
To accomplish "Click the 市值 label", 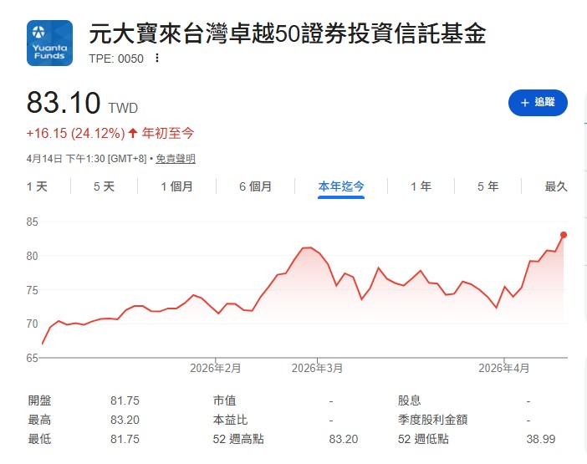I will [x=225, y=400].
